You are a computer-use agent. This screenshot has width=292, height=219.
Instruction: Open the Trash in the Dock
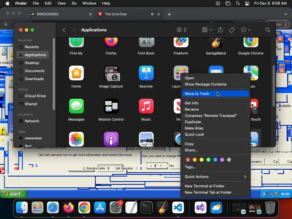click(270, 207)
